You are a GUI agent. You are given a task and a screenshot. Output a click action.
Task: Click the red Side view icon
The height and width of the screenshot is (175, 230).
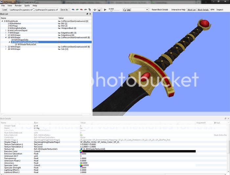click(x=81, y=10)
